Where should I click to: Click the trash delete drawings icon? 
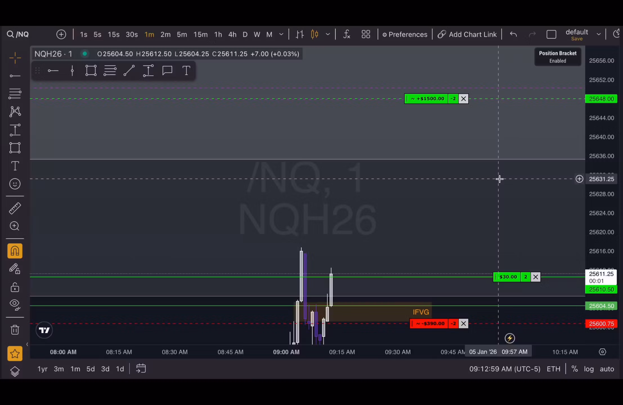coord(15,330)
